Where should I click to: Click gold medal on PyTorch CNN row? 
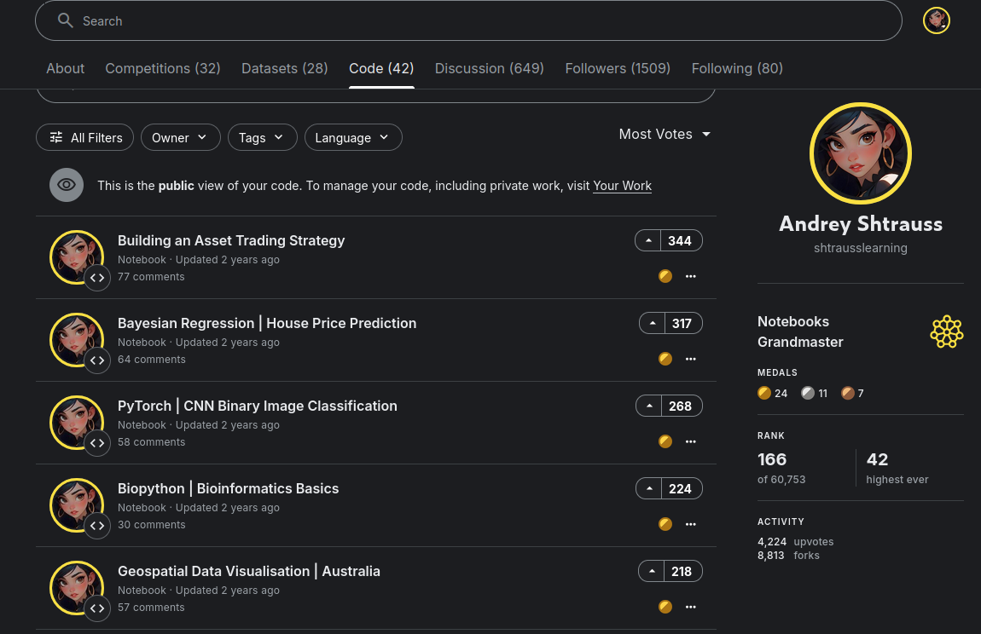click(x=665, y=441)
